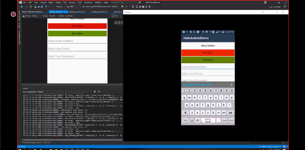Click the Live Share button

[x=275, y=7]
